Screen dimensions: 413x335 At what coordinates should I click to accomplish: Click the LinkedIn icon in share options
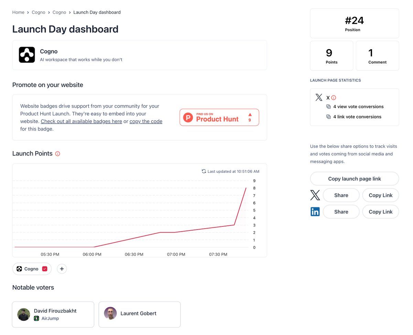315,212
